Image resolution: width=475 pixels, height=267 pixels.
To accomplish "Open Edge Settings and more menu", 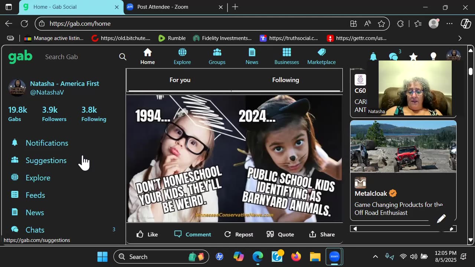I will pyautogui.click(x=449, y=24).
